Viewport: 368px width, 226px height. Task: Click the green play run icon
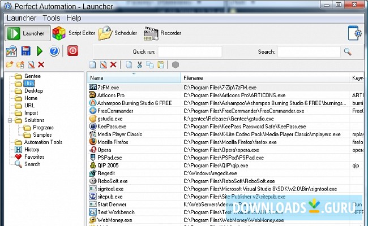(40, 51)
